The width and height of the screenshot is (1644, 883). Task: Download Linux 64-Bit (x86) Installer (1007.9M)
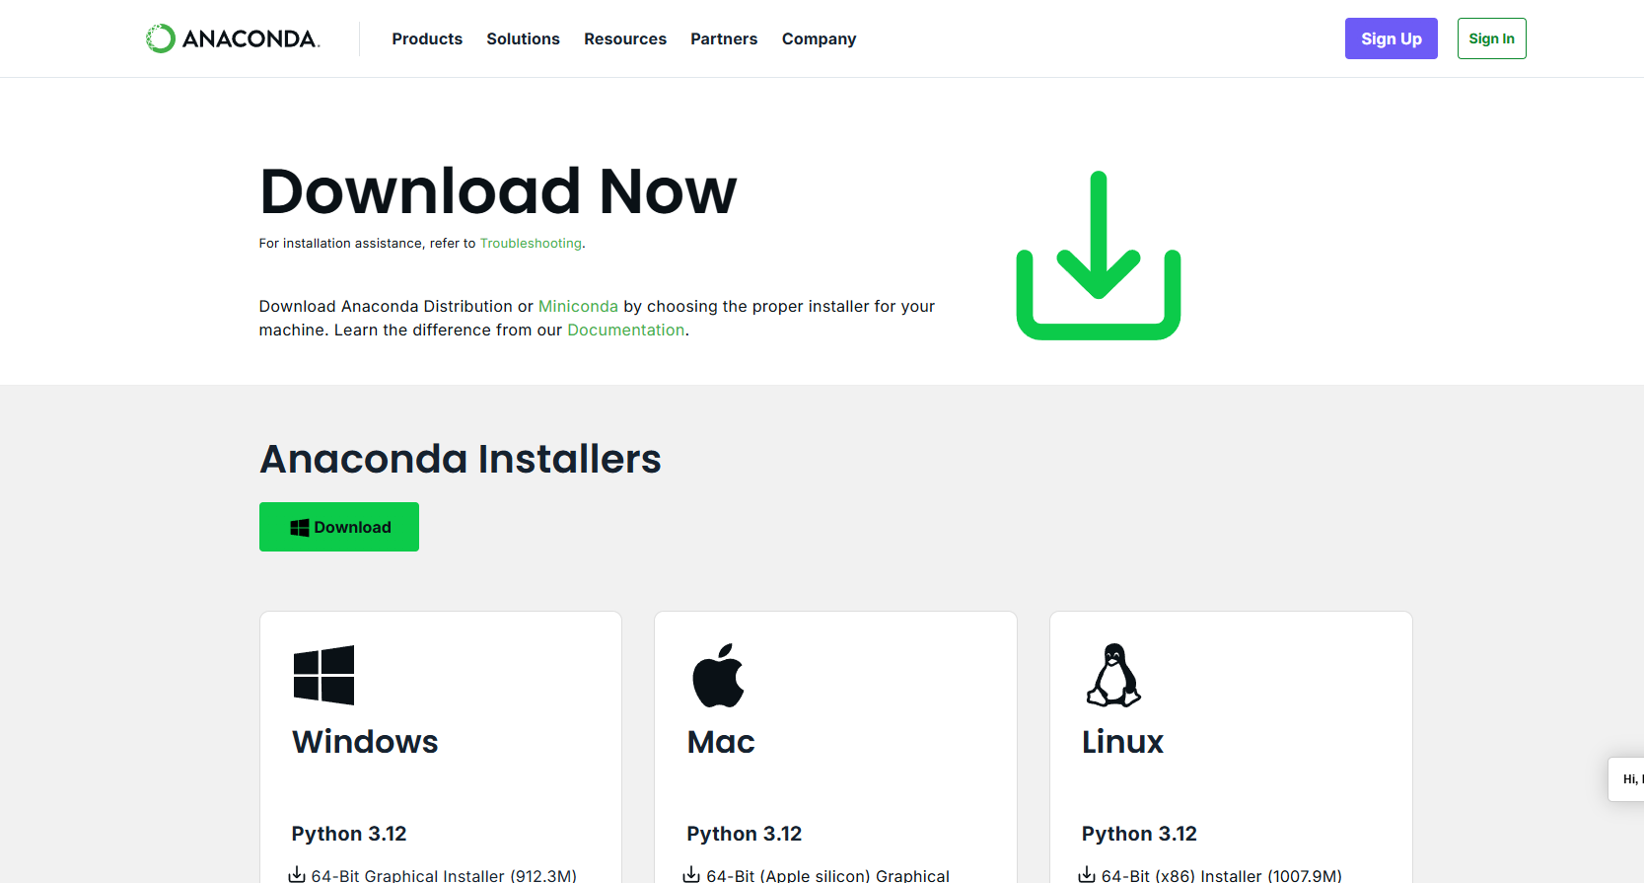[x=1221, y=875]
